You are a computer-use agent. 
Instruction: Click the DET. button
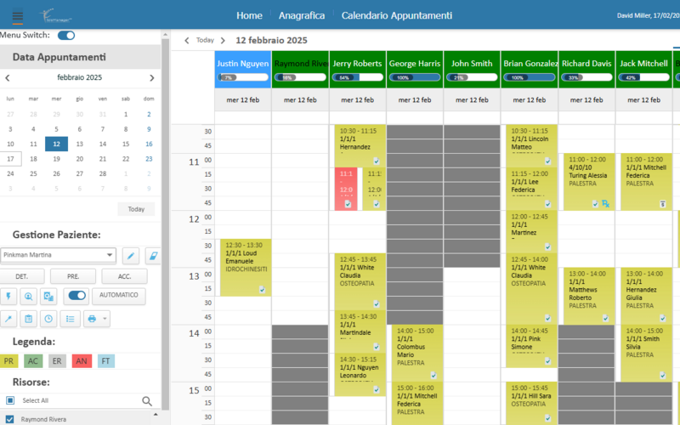click(22, 276)
